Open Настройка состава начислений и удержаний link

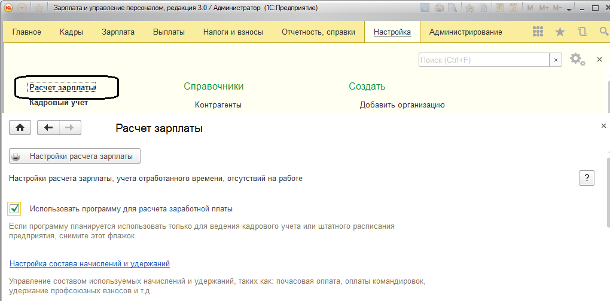pos(90,264)
